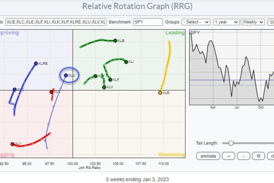Click the symbols list input field
This screenshot has width=274, height=183.
click(x=56, y=22)
